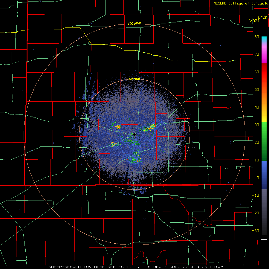
Task: Click the 100 NMI range ring label
Action: [x=134, y=24]
